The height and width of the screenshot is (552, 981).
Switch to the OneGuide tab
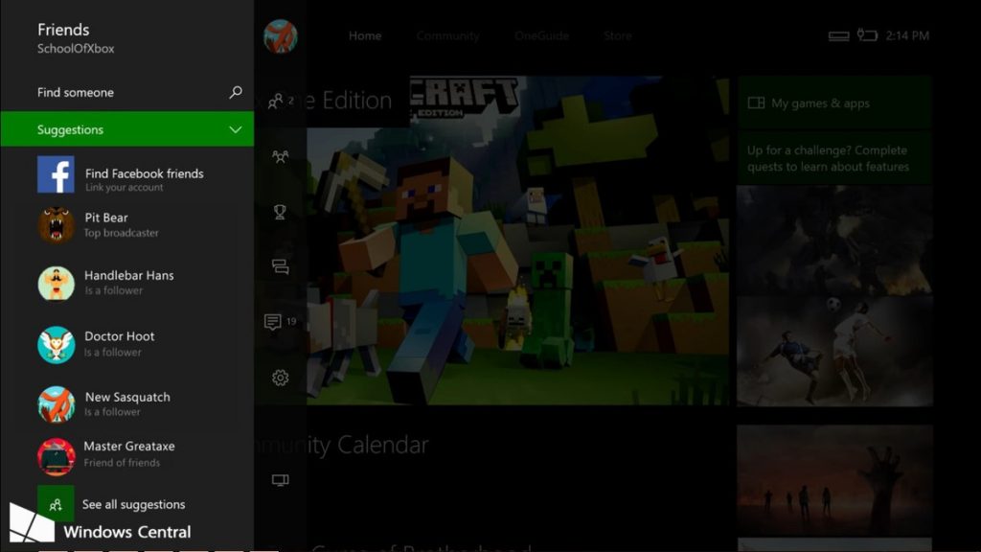pos(542,35)
